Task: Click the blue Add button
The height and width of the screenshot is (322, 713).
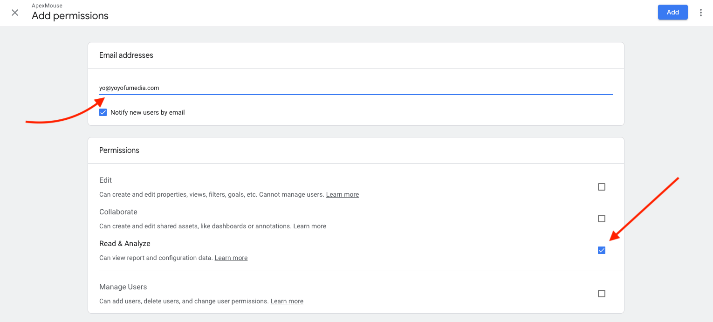Action: point(672,12)
